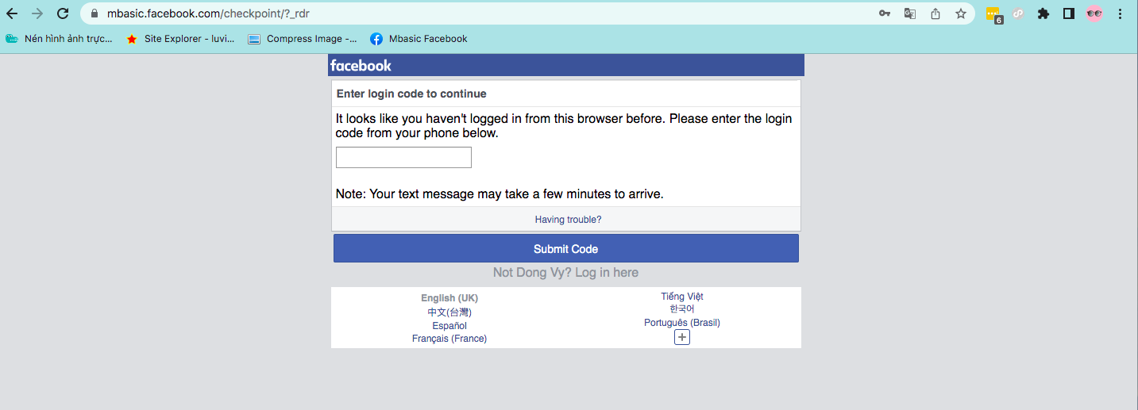Click the note about text message arrival
This screenshot has width=1138, height=410.
(500, 194)
